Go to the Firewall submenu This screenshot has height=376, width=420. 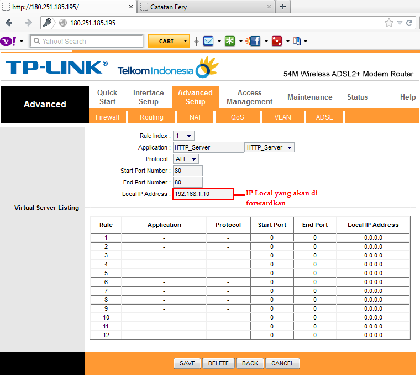pos(107,117)
